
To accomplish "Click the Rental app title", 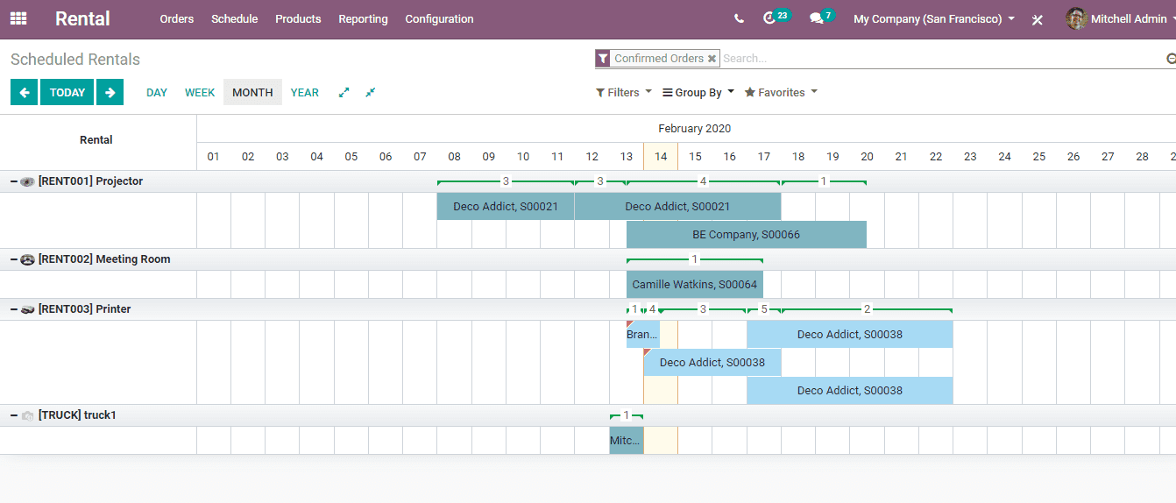I will pos(82,18).
